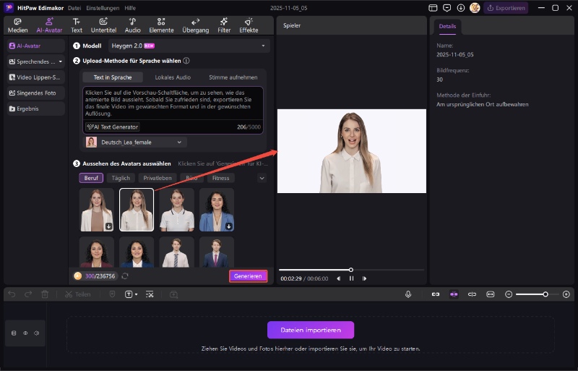The height and width of the screenshot is (371, 578).
Task: Click the Generieren button
Action: (248, 276)
